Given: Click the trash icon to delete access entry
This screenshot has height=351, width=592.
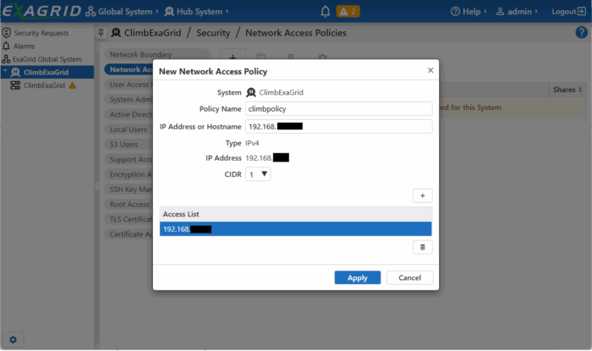Looking at the screenshot, I should [422, 247].
